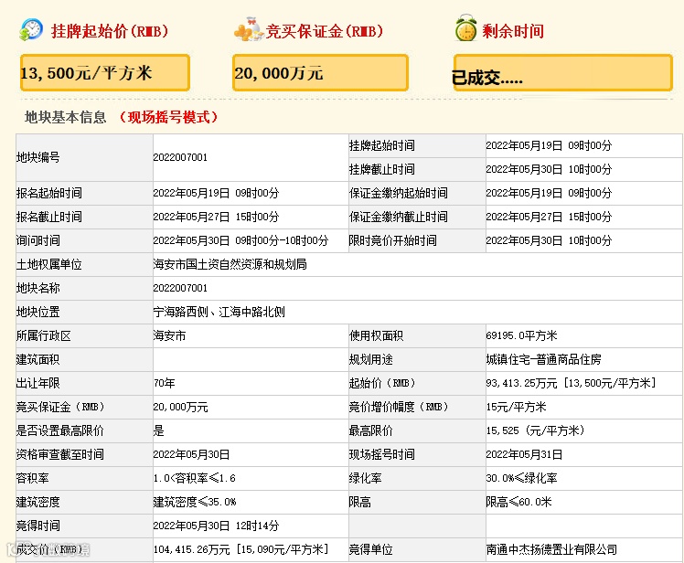This screenshot has height=563, width=684.
Task: Click the 地块位置 label cell
Action: pyautogui.click(x=84, y=312)
